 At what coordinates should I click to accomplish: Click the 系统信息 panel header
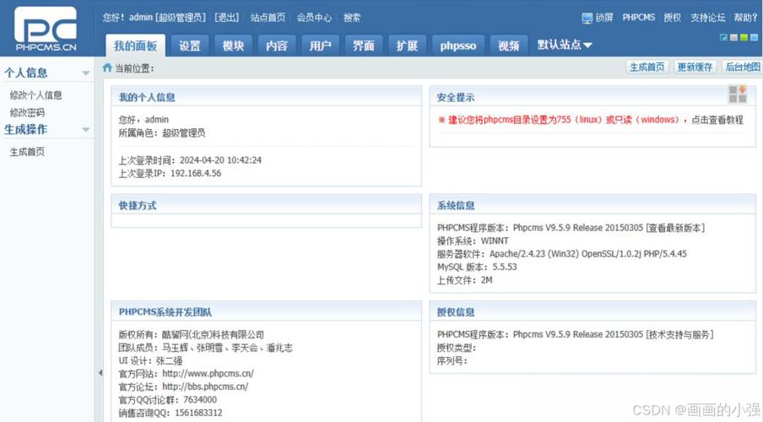(x=593, y=205)
